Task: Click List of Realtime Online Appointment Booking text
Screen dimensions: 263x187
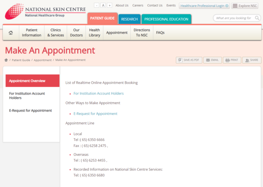Action: click(x=102, y=83)
